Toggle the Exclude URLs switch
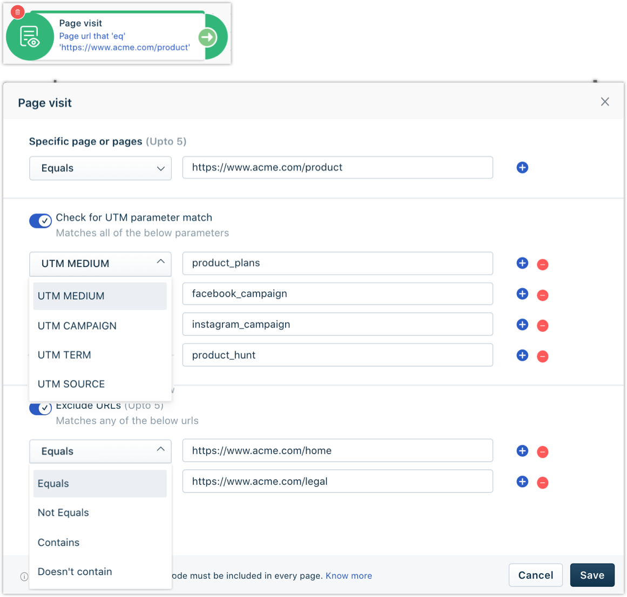The width and height of the screenshot is (627, 597). (41, 408)
